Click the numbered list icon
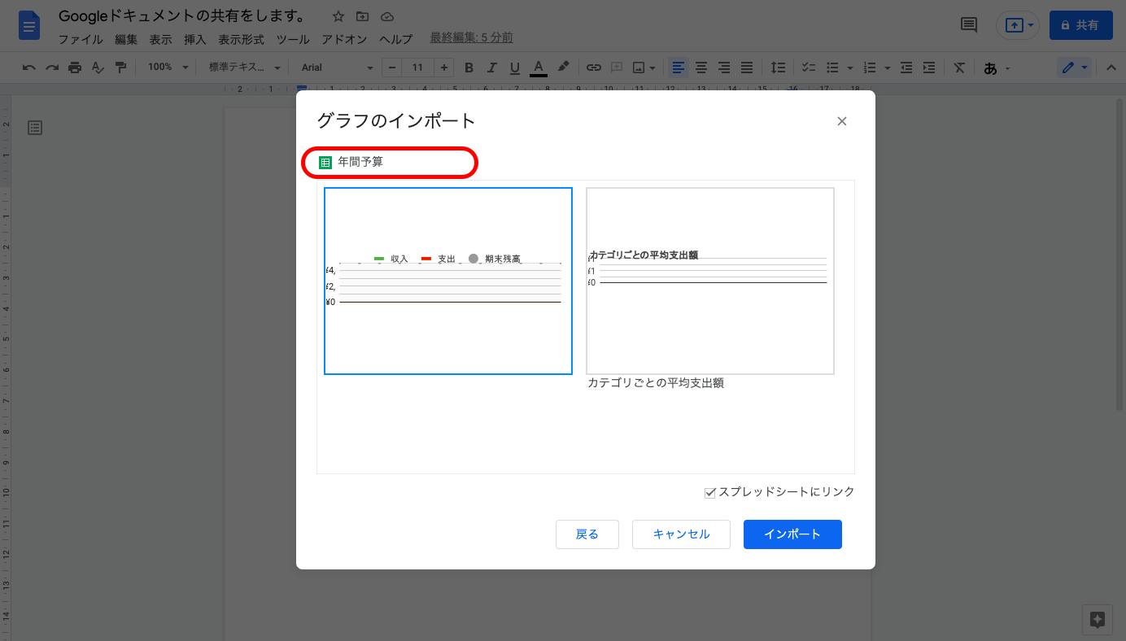The image size is (1126, 641). (x=870, y=68)
